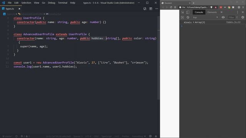Bookmark the page in the browser toolbar
This screenshot has width=246, height=138.
click(x=175, y=7)
